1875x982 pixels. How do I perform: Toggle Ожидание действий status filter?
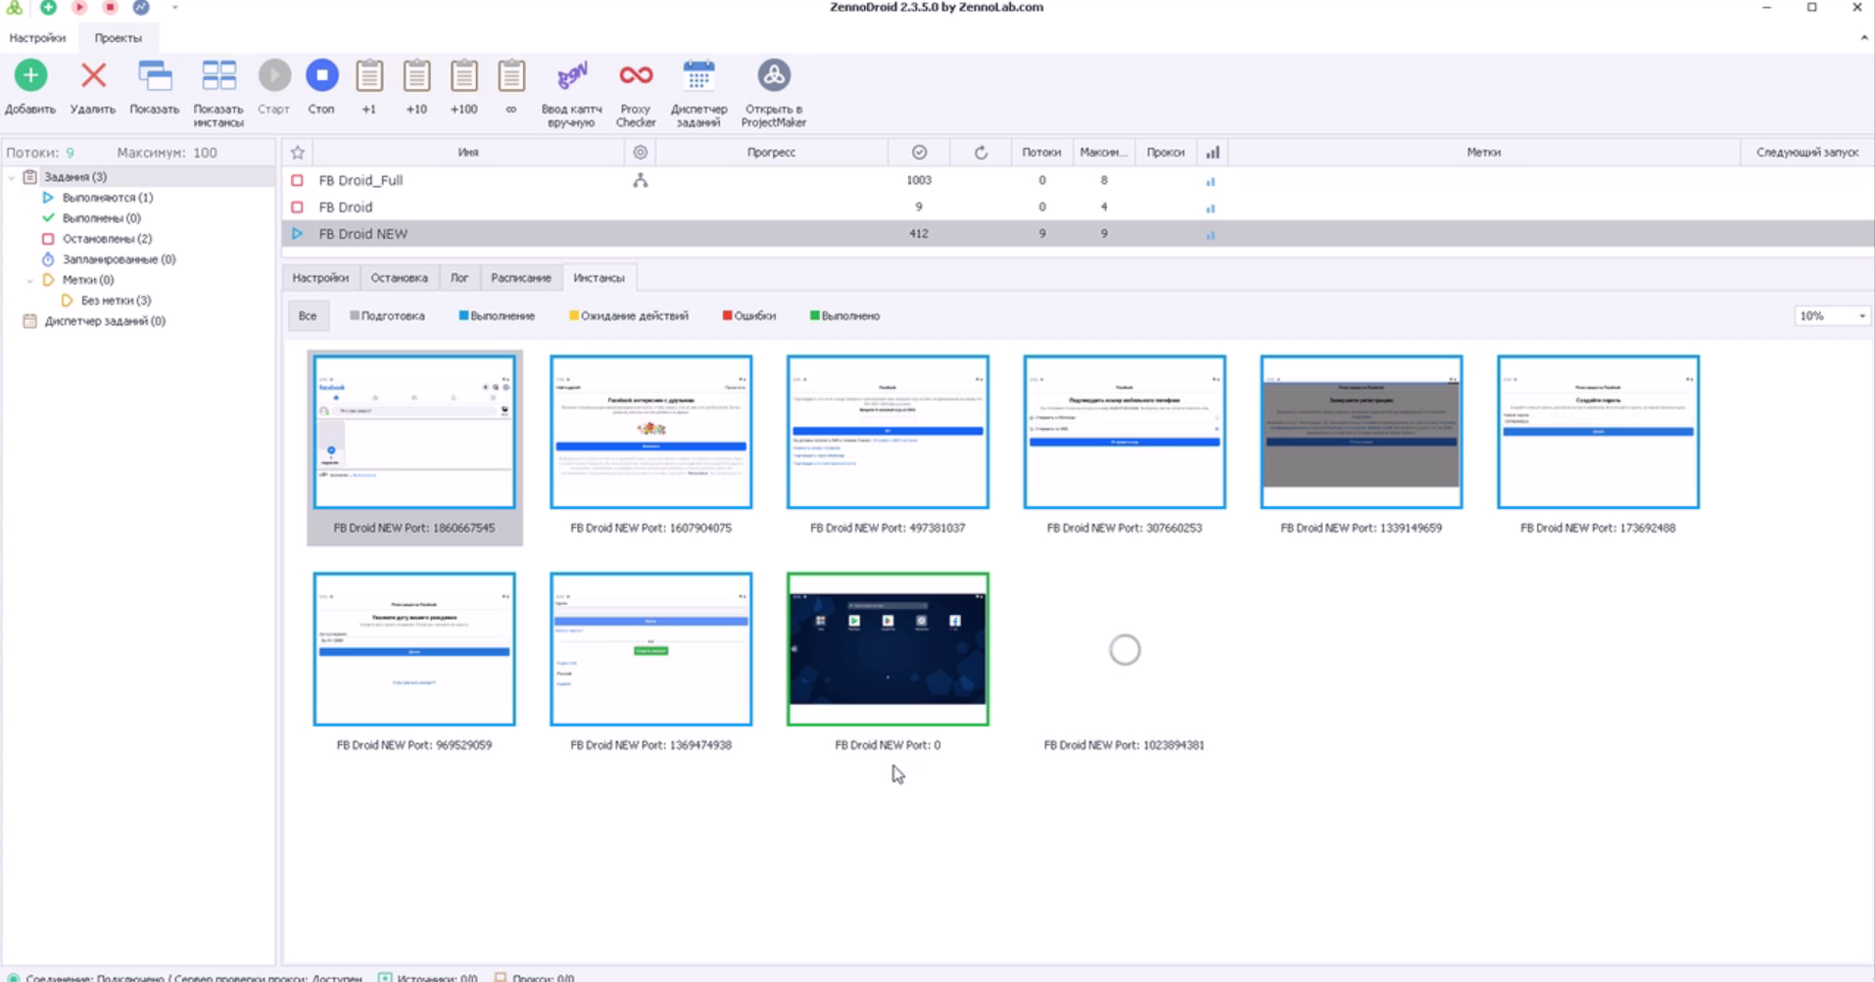click(628, 316)
